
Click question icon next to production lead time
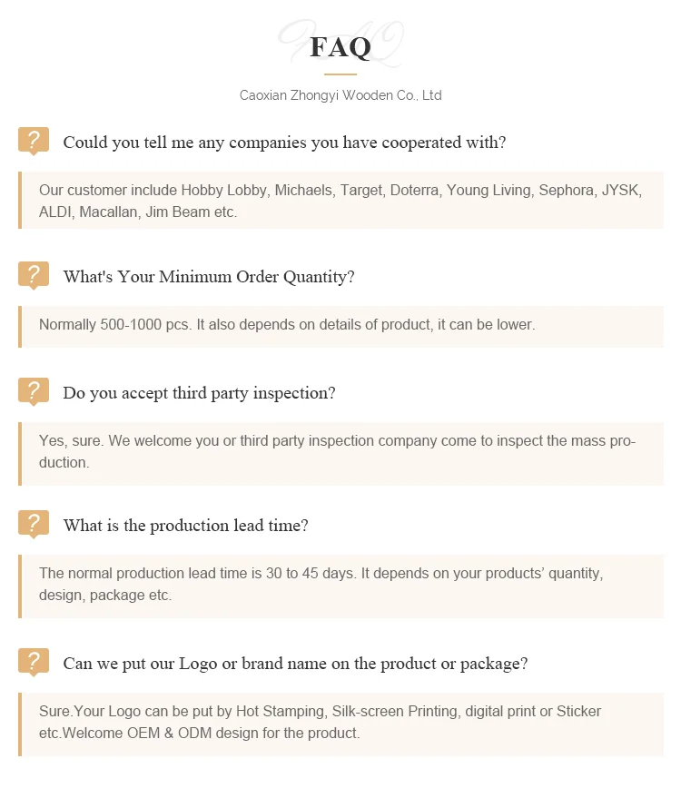point(34,524)
